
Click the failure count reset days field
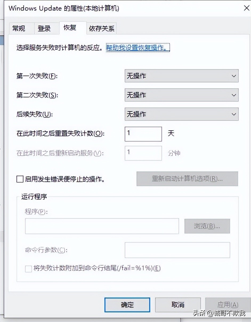pos(143,134)
